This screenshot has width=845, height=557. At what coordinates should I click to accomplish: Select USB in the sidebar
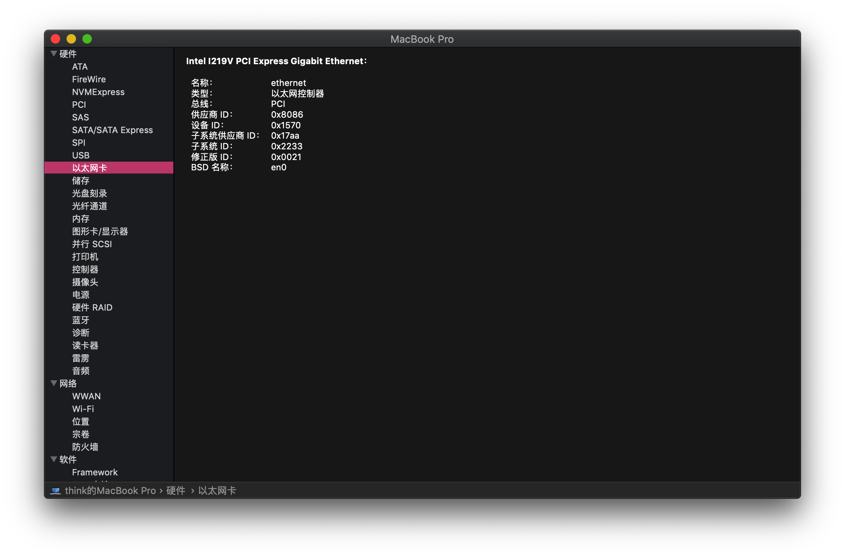[81, 155]
